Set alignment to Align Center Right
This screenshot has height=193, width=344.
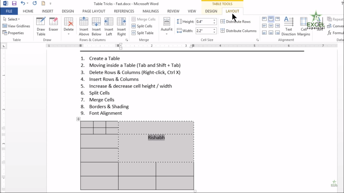coord(278,26)
